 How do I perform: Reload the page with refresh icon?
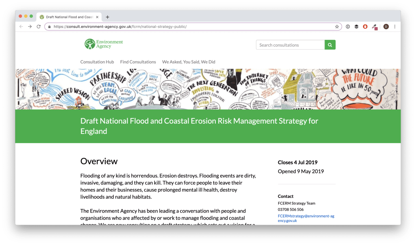coord(39,26)
